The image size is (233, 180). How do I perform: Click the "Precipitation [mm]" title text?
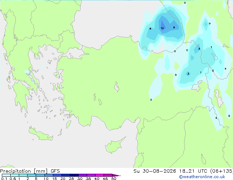[x=24, y=171]
